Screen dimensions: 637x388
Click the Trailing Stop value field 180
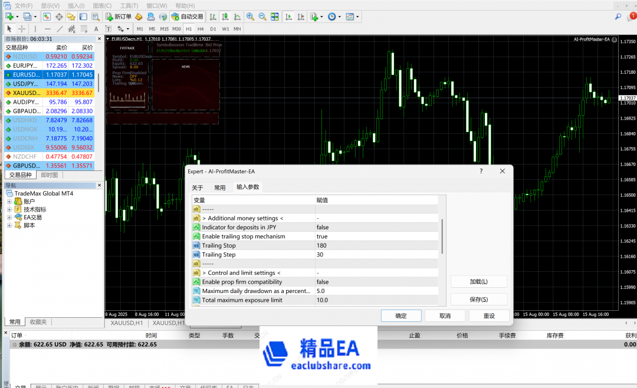pyautogui.click(x=377, y=245)
